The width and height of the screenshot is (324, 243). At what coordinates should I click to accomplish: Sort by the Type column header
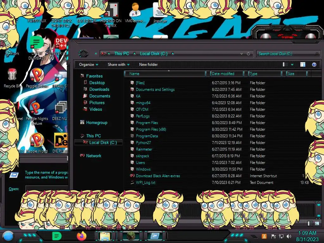265,74
